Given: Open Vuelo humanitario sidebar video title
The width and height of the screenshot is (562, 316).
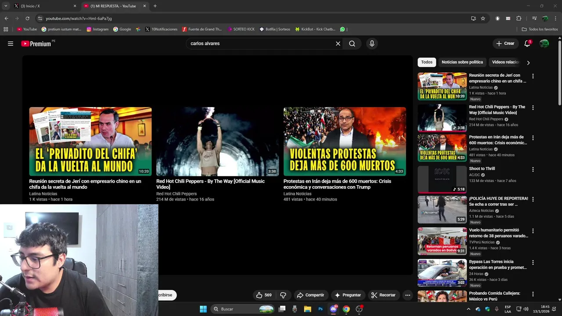Looking at the screenshot, I should [498, 233].
